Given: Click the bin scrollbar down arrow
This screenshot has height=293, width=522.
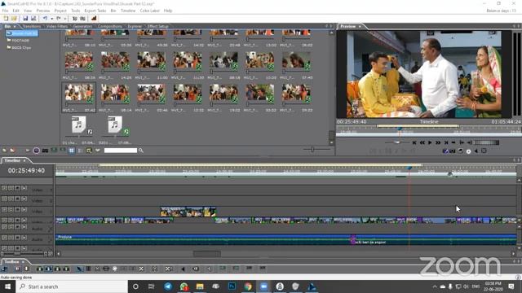Looking at the screenshot, I should [x=331, y=142].
